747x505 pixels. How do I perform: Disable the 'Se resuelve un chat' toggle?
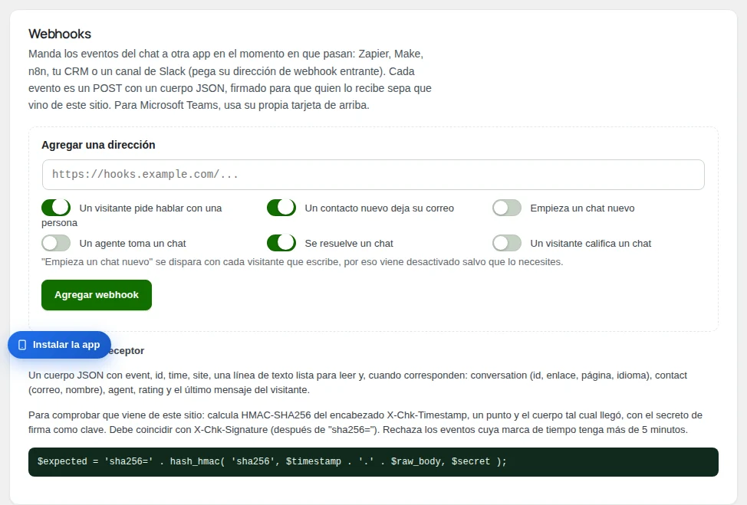(281, 243)
